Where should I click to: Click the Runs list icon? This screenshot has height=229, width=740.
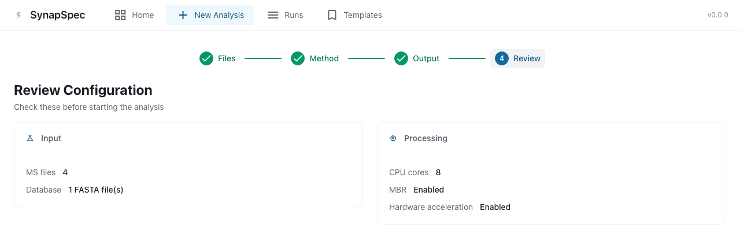click(273, 15)
